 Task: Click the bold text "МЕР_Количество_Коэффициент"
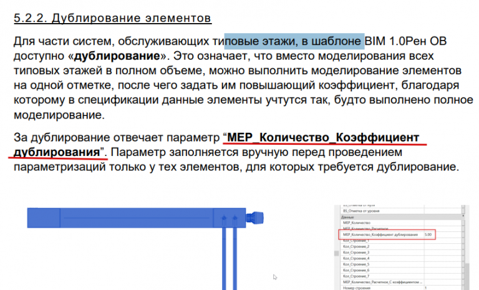(323, 137)
